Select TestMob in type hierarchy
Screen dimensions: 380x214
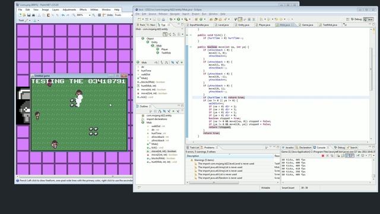point(166,53)
